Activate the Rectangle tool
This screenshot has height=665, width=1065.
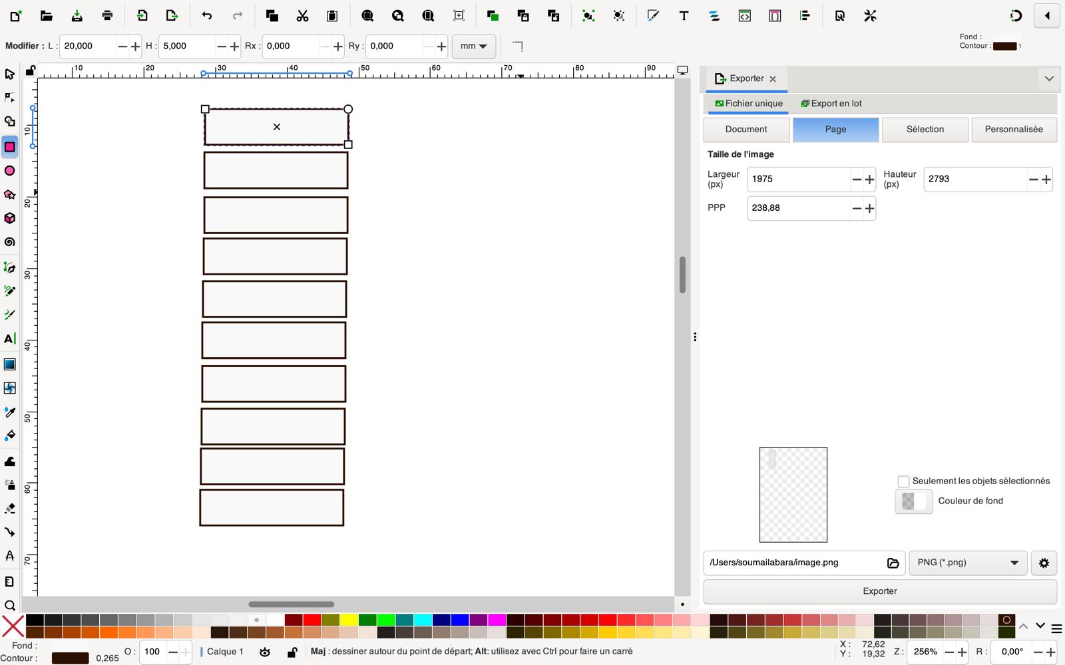coord(9,147)
